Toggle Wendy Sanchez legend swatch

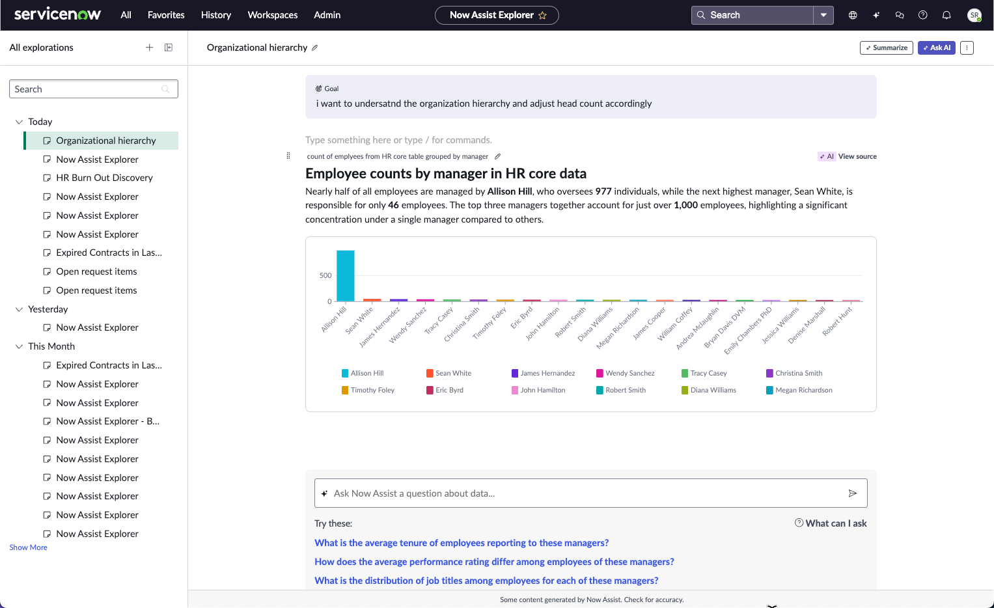click(x=600, y=373)
